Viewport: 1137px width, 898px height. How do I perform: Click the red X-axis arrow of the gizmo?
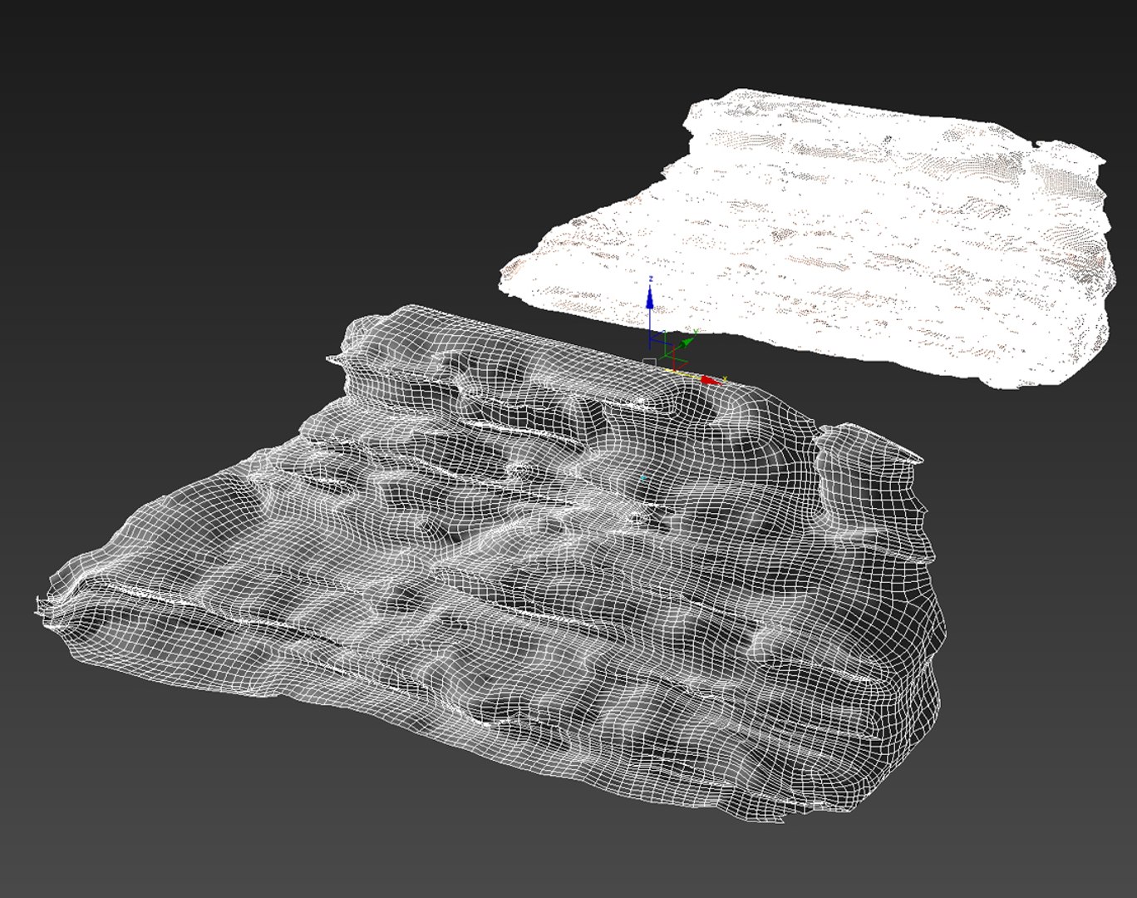coord(710,380)
